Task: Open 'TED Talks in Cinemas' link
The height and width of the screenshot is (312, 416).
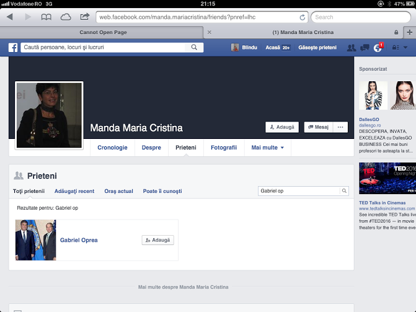Action: (383, 203)
